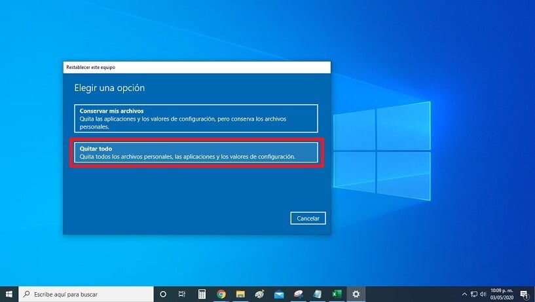Open the volume control tray icon
This screenshot has width=535, height=302.
click(483, 294)
